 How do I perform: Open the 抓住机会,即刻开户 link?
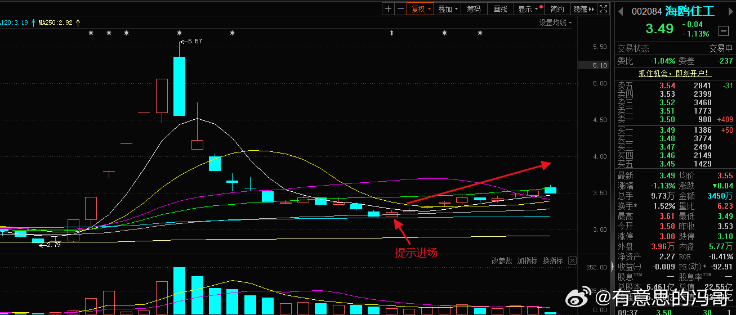pyautogui.click(x=675, y=73)
